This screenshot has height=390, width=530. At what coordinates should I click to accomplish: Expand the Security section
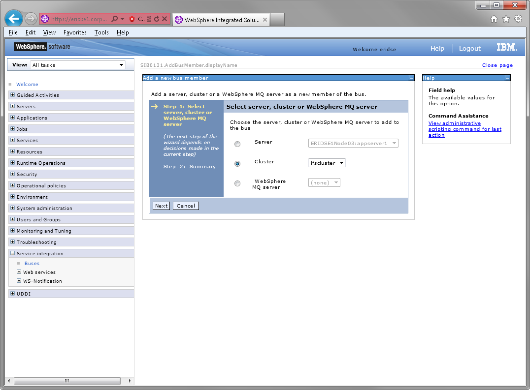click(12, 174)
